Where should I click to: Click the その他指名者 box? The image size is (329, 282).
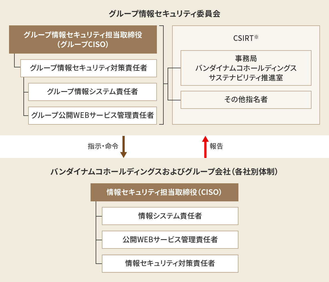point(246,100)
